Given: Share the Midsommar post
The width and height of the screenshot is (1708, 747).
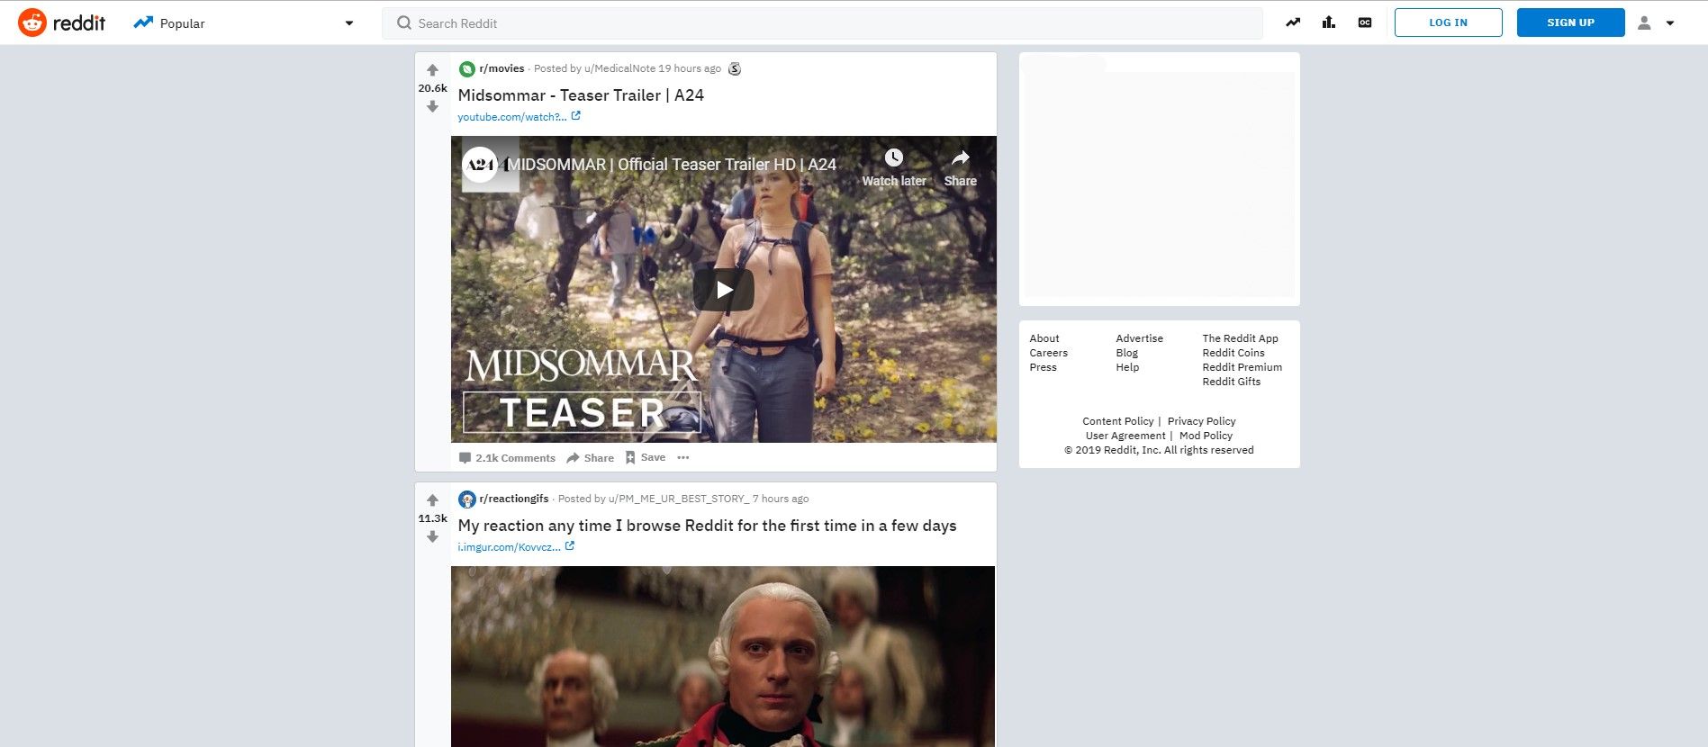Looking at the screenshot, I should (x=590, y=458).
